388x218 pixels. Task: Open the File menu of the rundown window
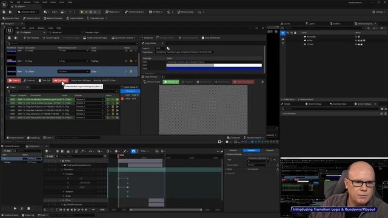(17, 28)
